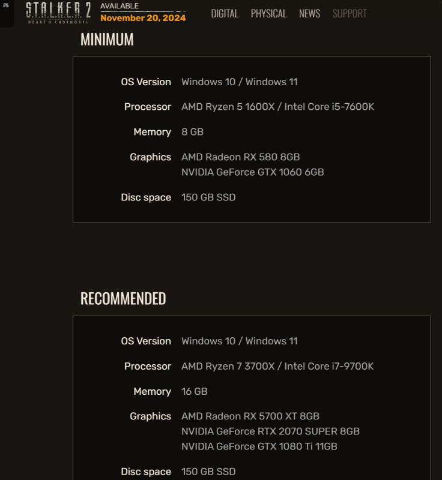Click the MINIMUM requirements heading
Image resolution: width=442 pixels, height=480 pixels.
107,40
